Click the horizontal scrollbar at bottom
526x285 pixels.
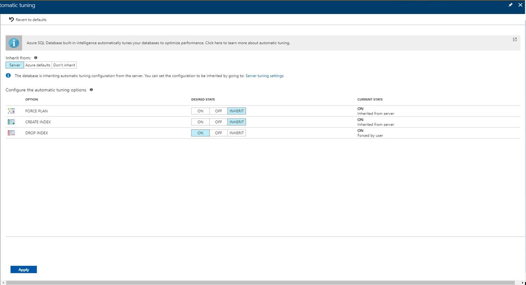tap(261, 283)
